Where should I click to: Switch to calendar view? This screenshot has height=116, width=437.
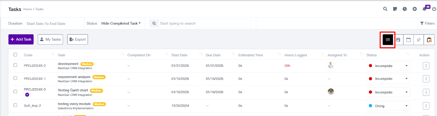408,40
